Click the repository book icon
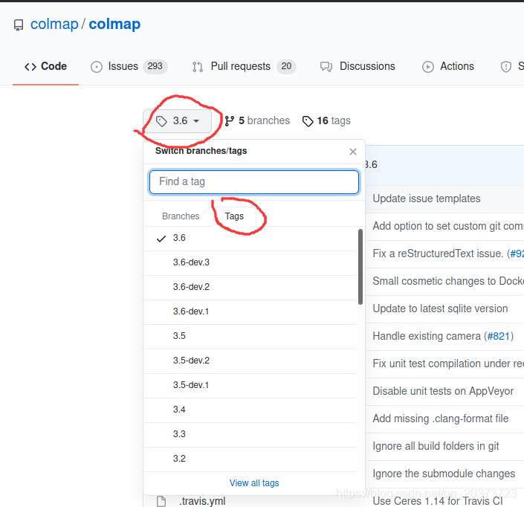 pyautogui.click(x=19, y=25)
